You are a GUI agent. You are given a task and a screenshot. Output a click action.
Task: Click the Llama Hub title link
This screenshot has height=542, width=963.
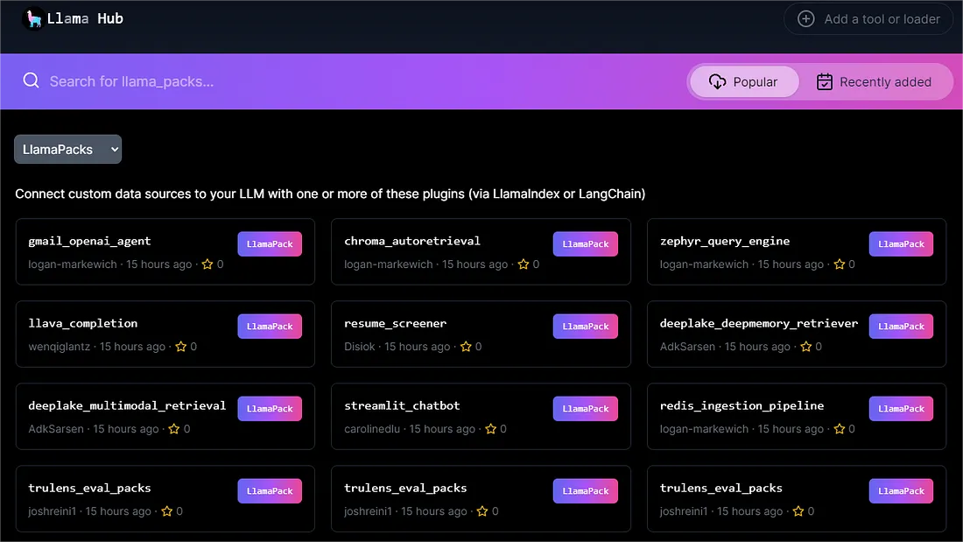tap(85, 19)
